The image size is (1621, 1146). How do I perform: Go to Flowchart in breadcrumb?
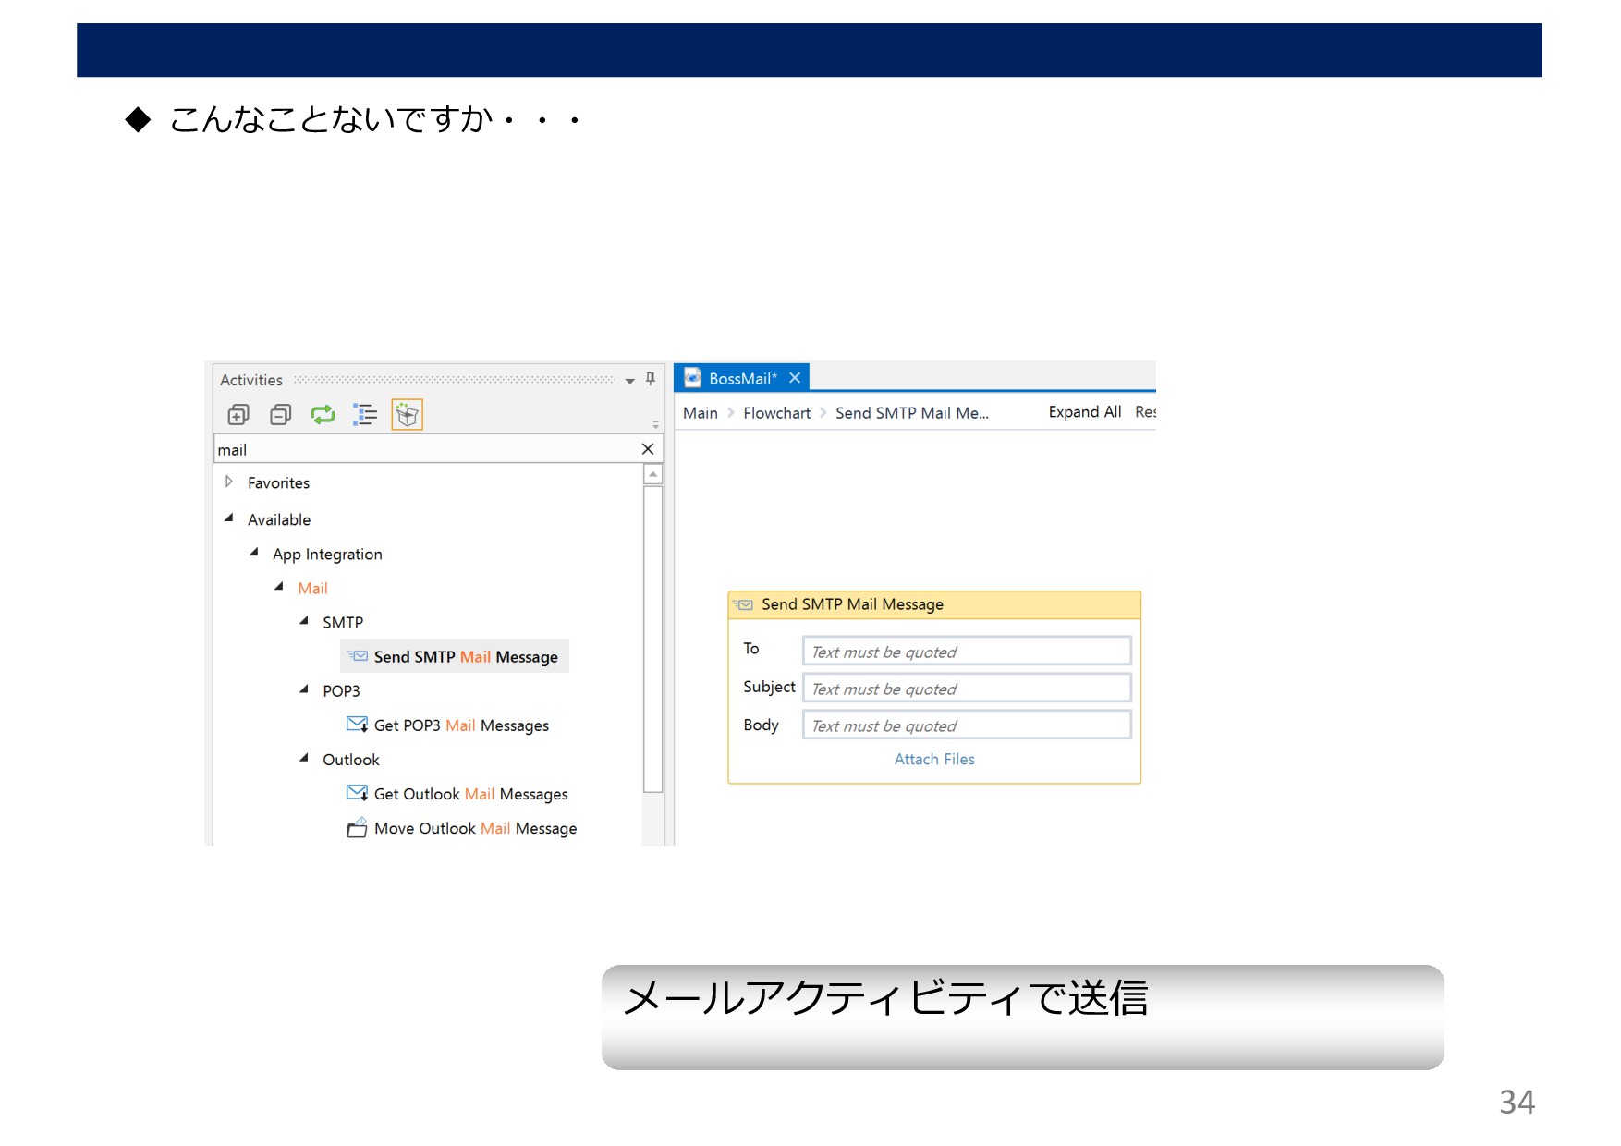pos(777,413)
